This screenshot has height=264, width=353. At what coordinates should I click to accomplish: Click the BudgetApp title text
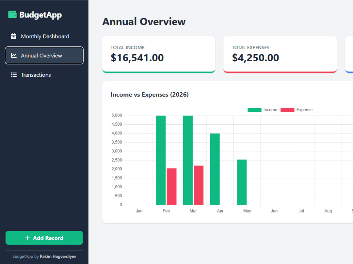pyautogui.click(x=41, y=15)
